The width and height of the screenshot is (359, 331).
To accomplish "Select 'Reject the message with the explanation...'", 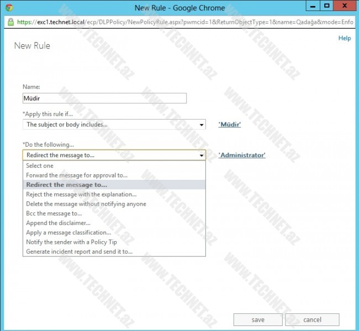I will [81, 194].
